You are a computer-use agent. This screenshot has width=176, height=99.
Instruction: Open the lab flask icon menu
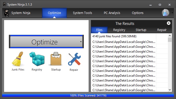[166, 13]
